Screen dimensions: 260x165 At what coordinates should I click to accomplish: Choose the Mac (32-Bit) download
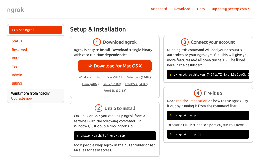point(115,77)
